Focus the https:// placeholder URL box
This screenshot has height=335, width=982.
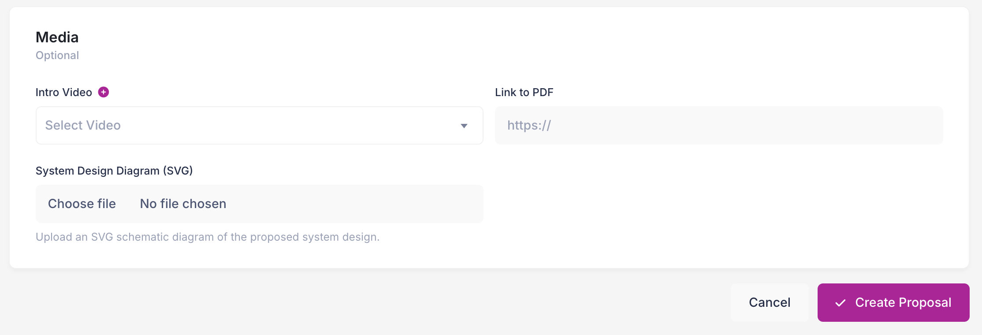[719, 125]
